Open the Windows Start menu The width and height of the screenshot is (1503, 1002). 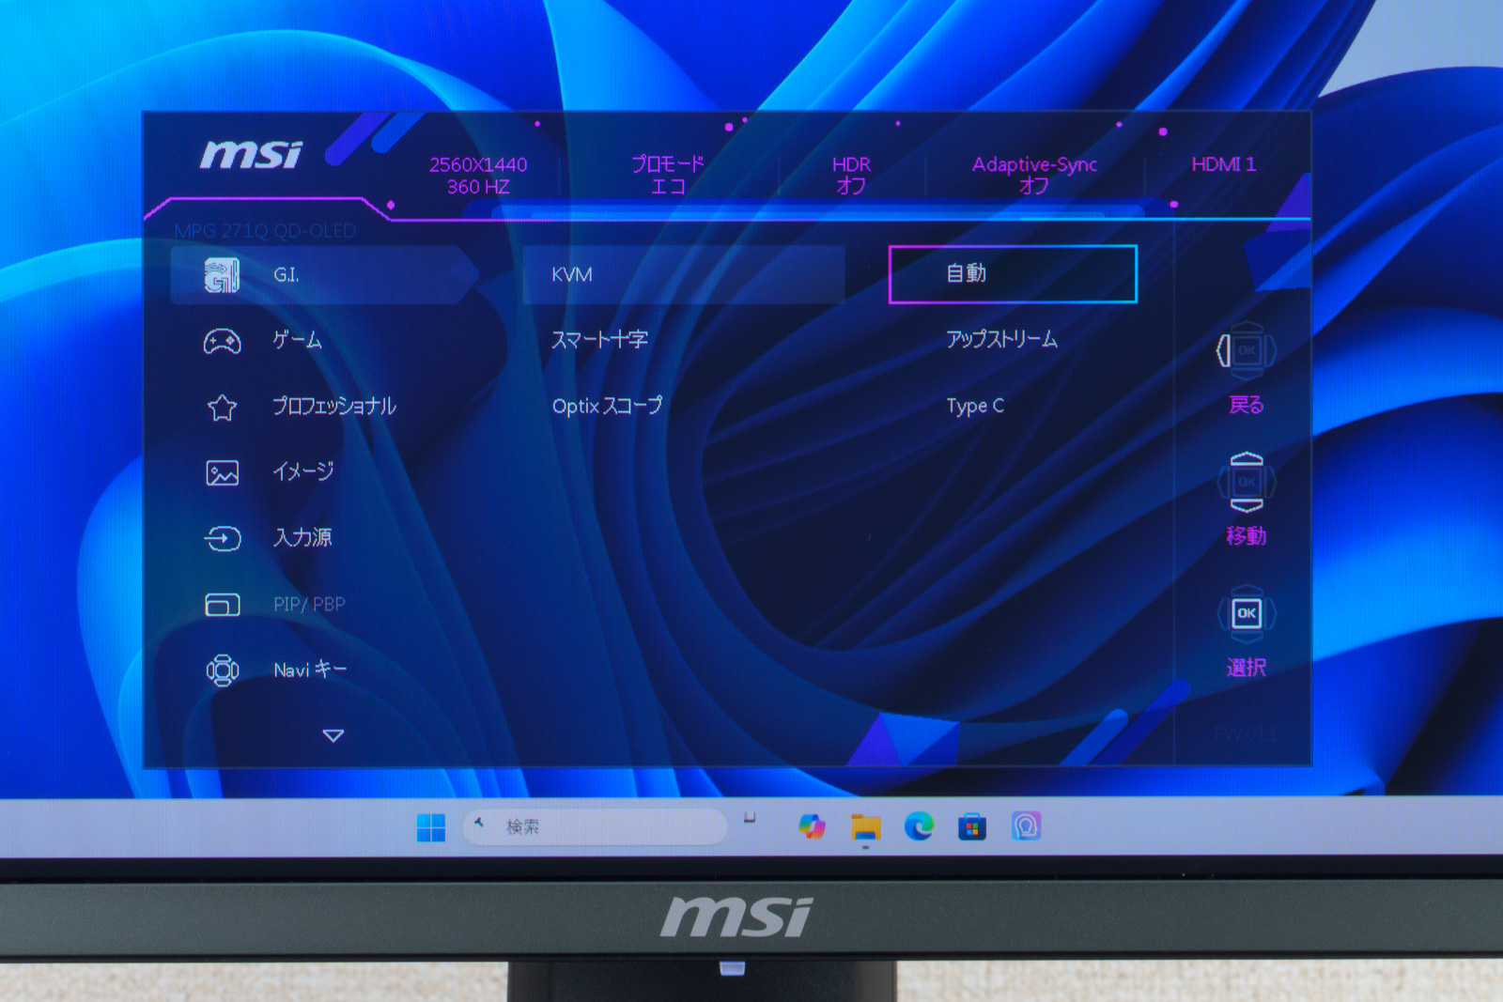pyautogui.click(x=431, y=827)
